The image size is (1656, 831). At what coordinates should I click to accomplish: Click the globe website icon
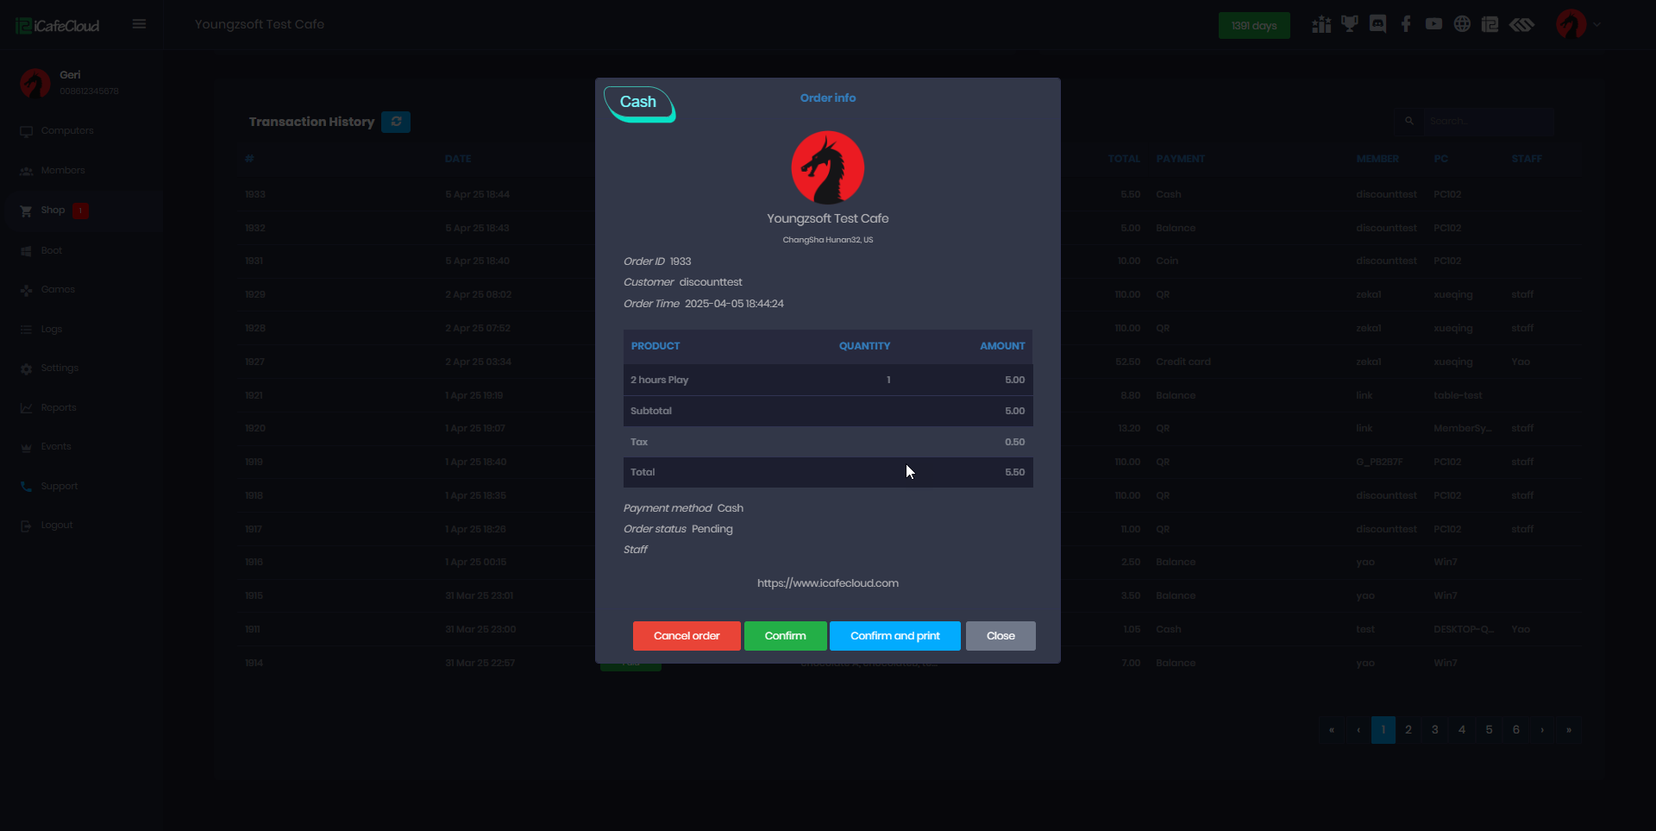1462,24
